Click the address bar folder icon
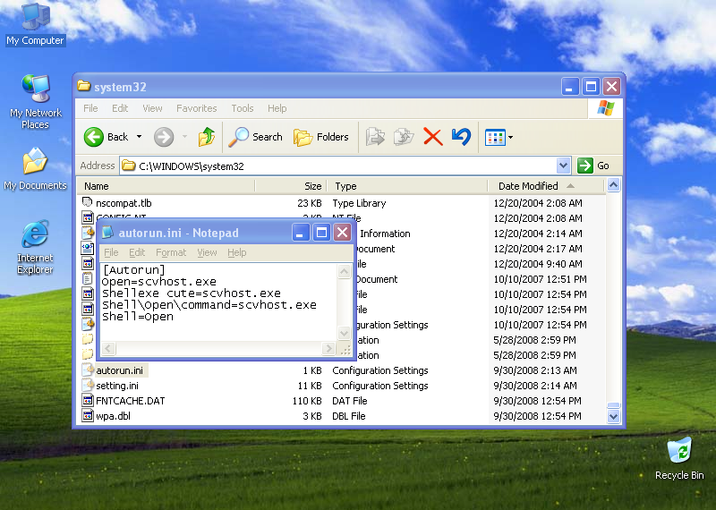Viewport: 716px width, 510px height. [x=129, y=166]
